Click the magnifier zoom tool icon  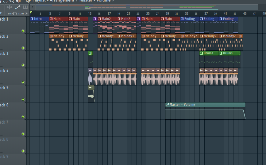pos(12,1)
